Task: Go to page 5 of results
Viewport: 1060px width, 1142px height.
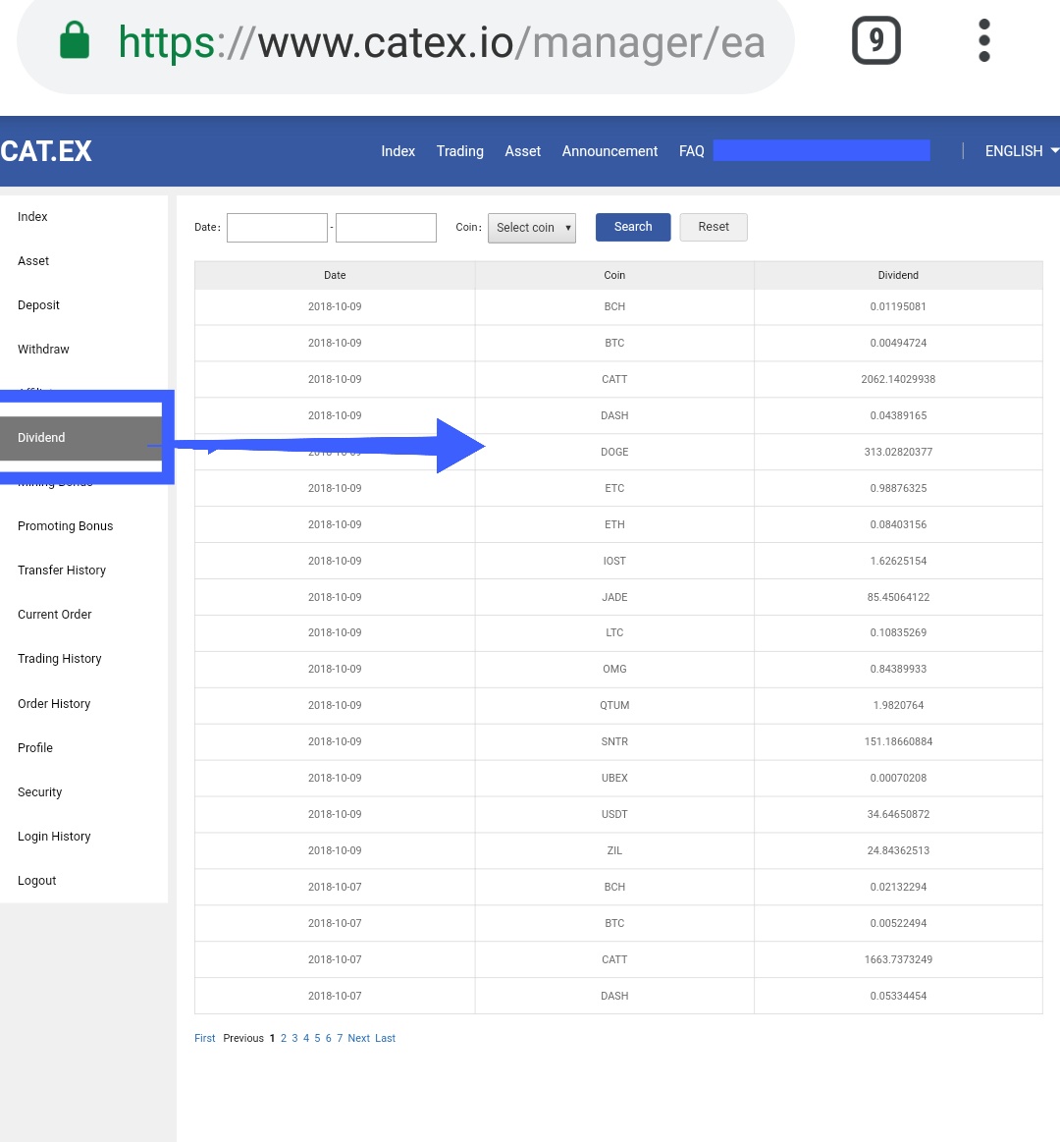Action: tap(317, 1039)
